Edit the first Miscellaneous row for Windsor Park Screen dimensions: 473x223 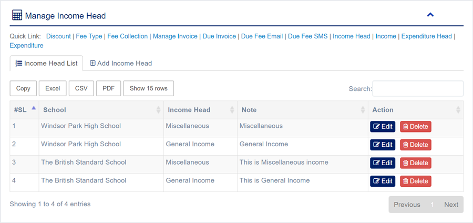pos(383,127)
